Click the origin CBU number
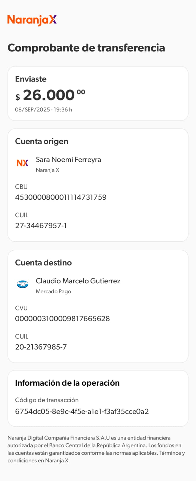Screen dimensions: 196x481 point(61,197)
